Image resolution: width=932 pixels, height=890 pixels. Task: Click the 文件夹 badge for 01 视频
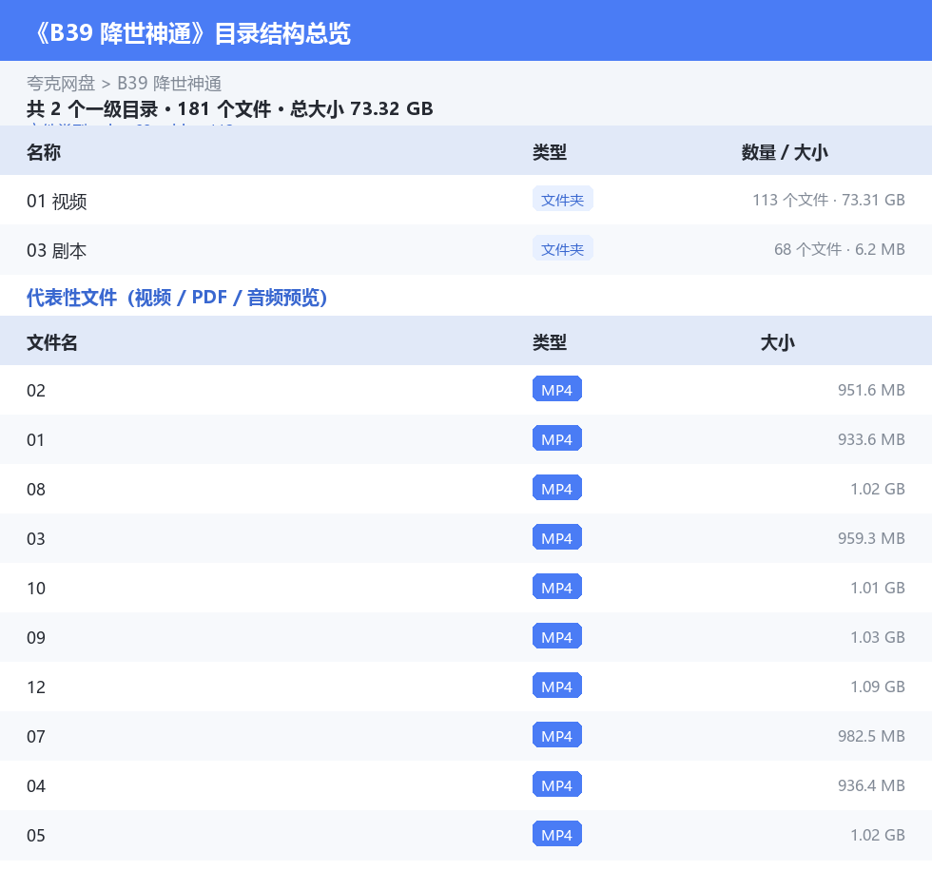click(x=562, y=200)
